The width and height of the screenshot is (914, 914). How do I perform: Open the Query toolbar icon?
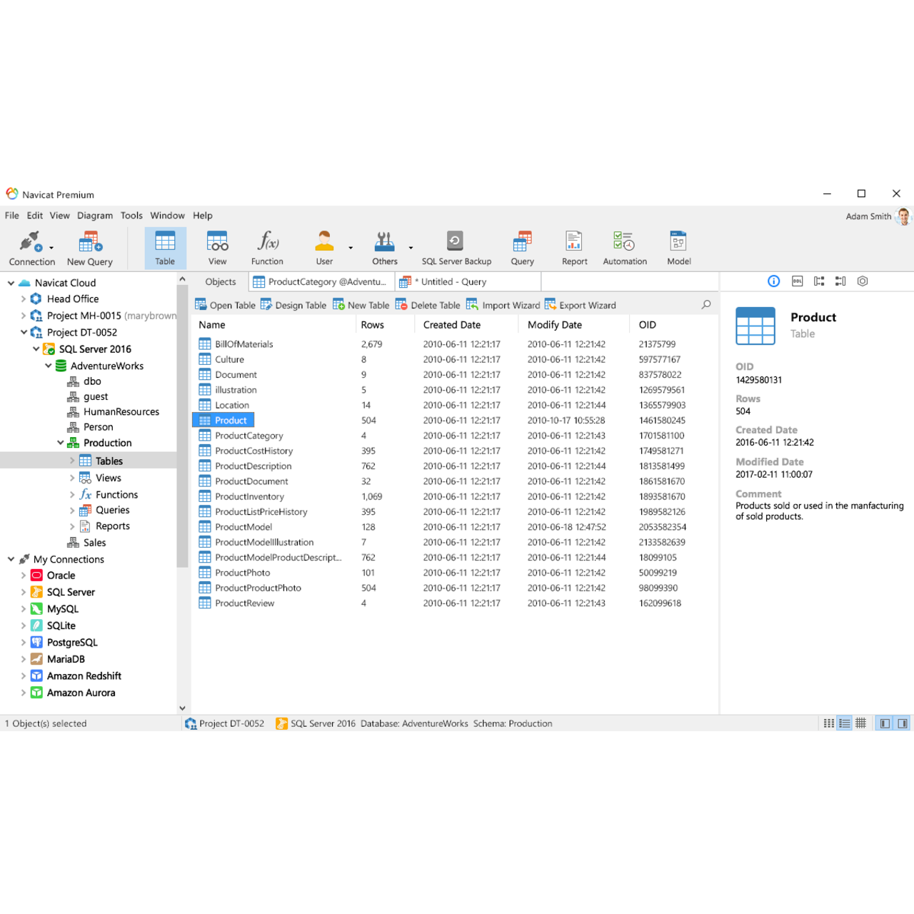522,248
